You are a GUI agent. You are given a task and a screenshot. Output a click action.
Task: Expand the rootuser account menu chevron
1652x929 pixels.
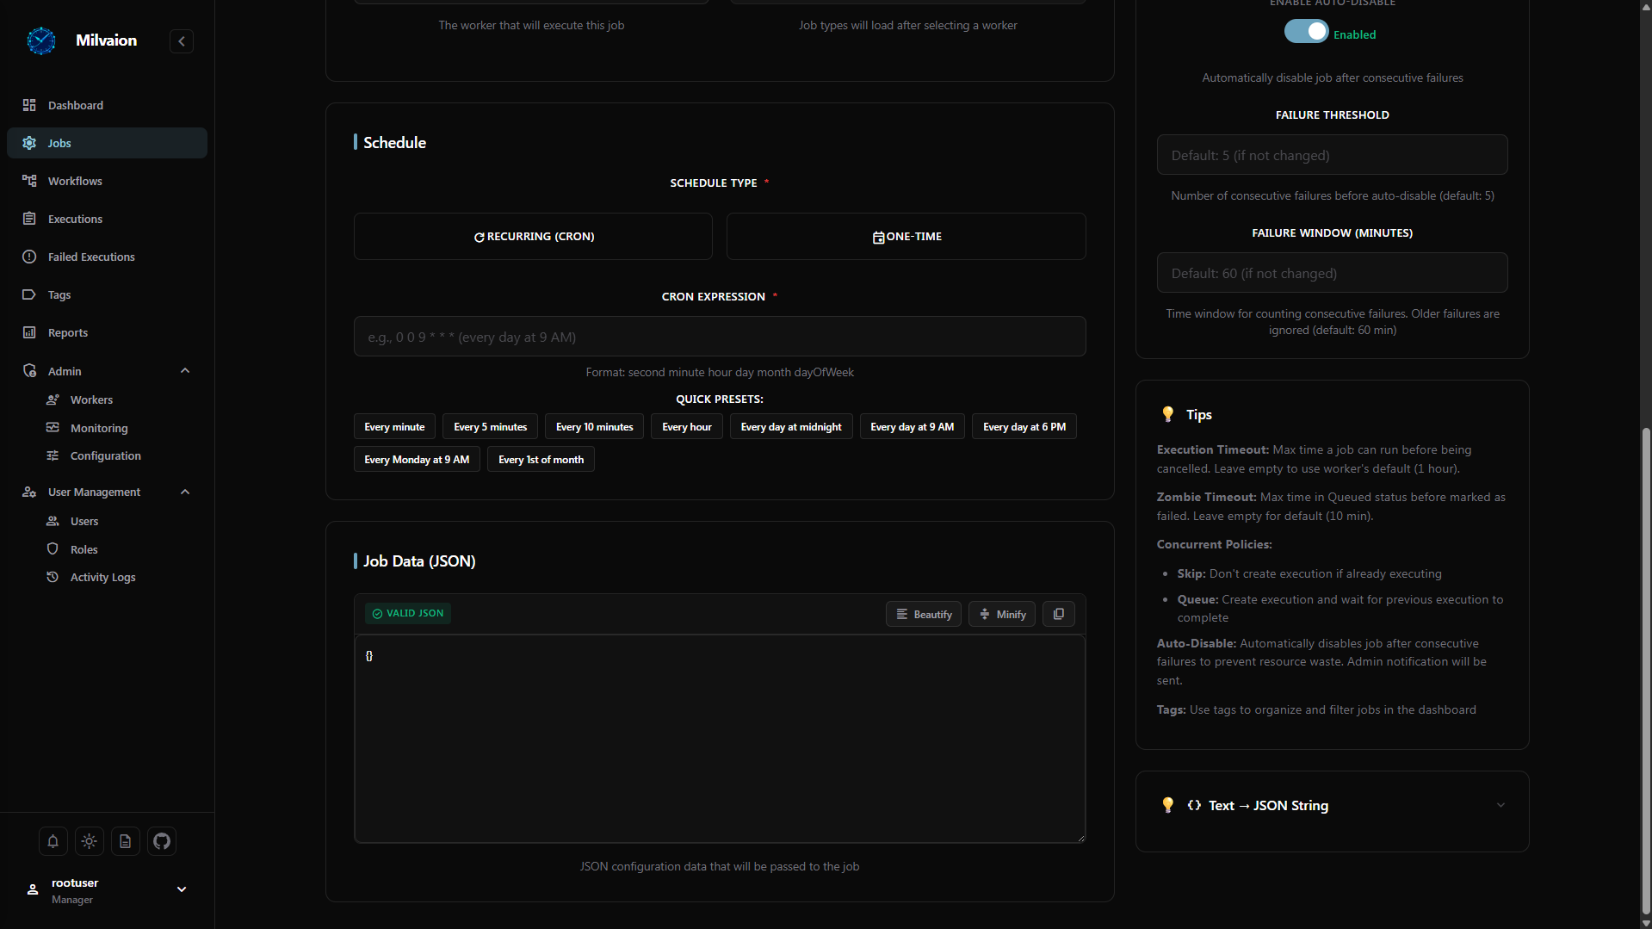click(182, 889)
